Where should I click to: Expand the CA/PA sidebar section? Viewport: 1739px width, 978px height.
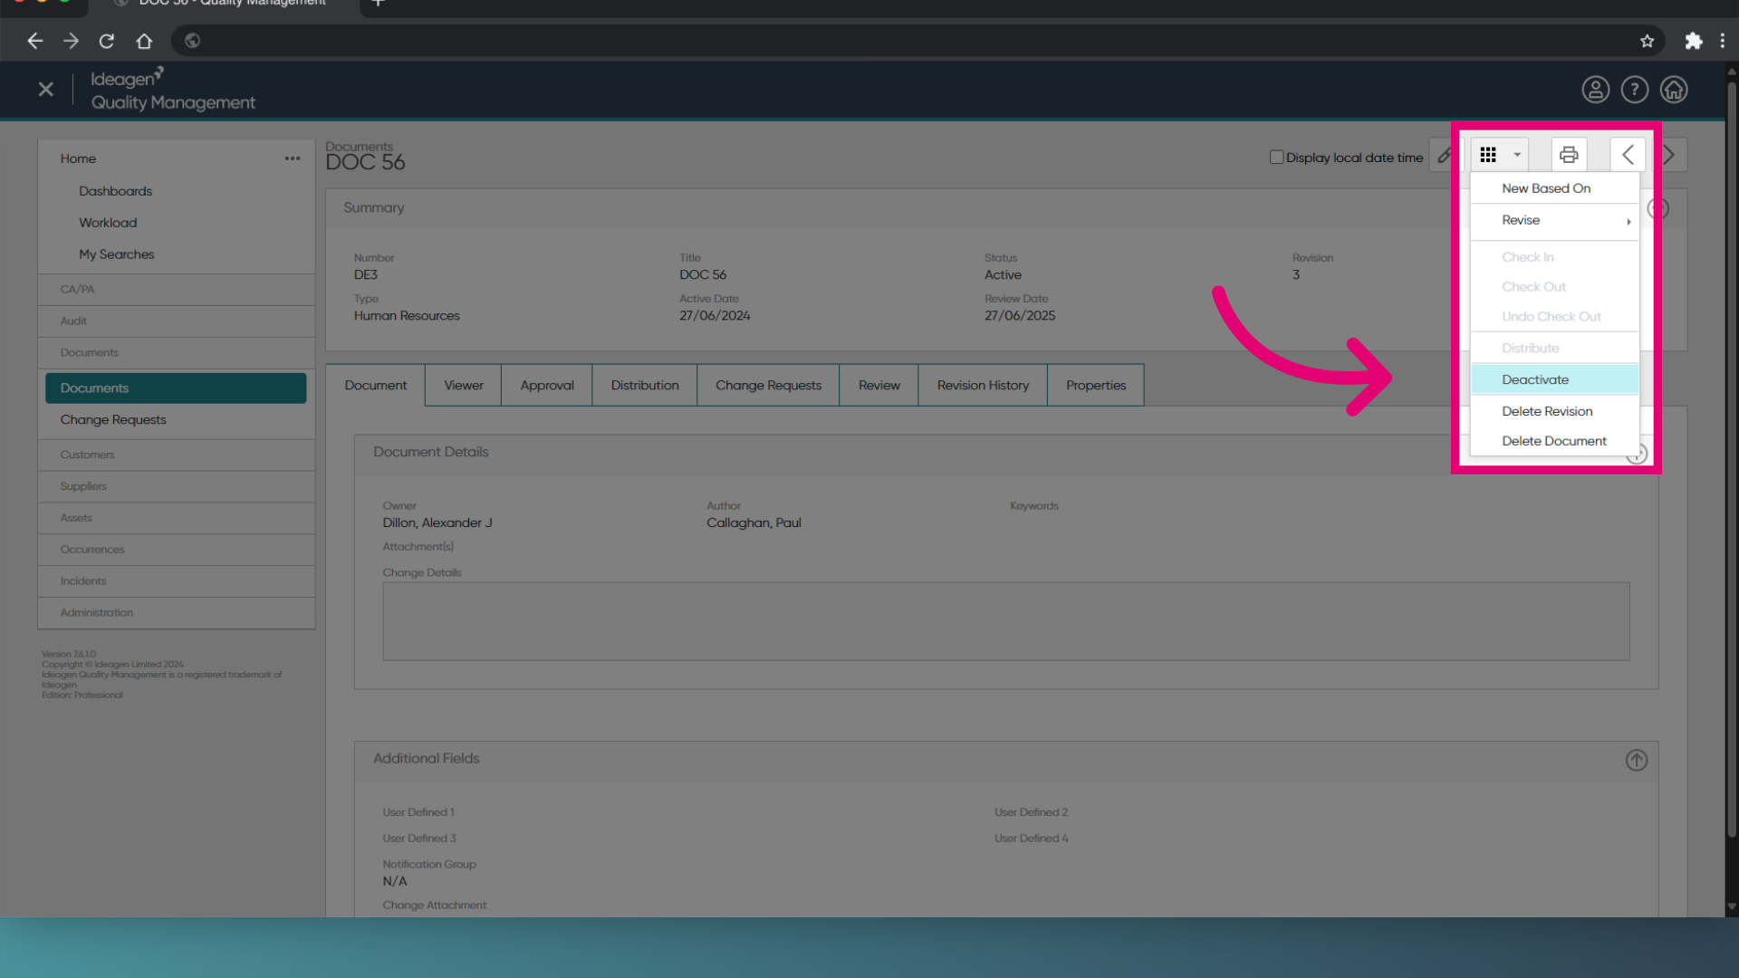(176, 290)
